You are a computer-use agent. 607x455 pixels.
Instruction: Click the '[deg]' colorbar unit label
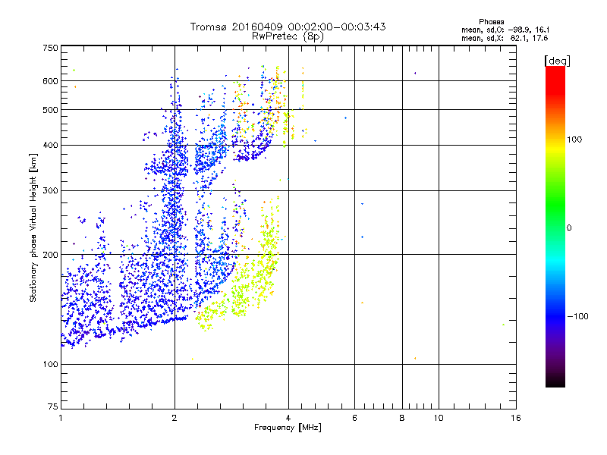tap(557, 61)
